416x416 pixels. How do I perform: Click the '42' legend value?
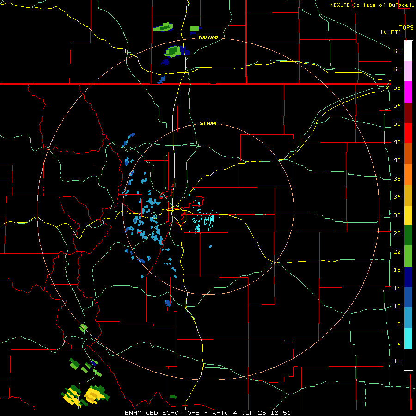pyautogui.click(x=397, y=160)
